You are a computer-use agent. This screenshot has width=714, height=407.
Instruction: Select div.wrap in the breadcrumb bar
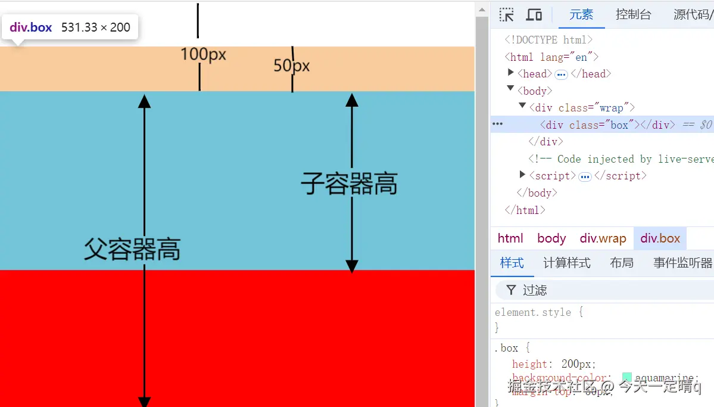[603, 238]
